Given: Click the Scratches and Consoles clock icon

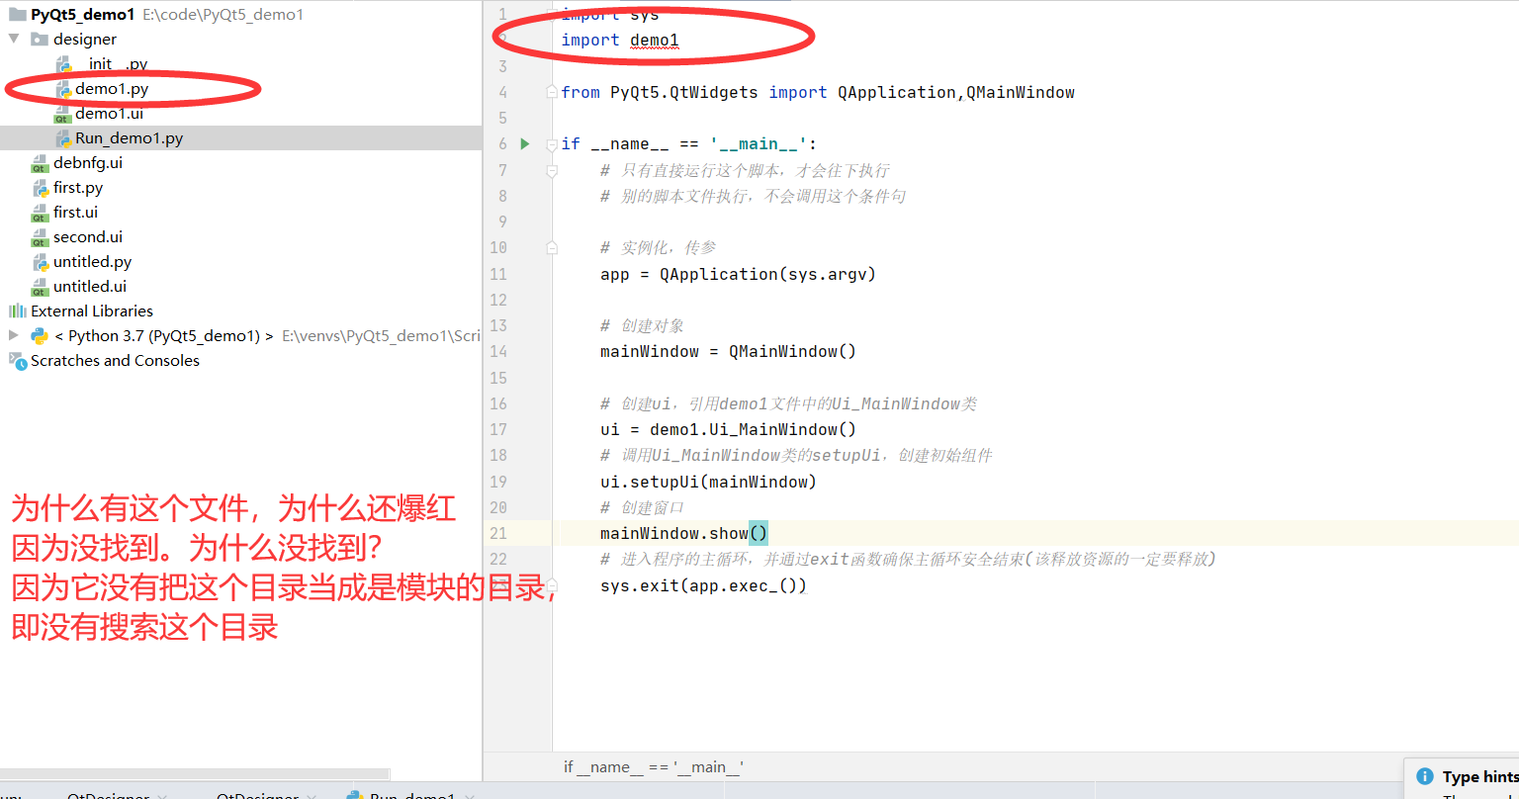Looking at the screenshot, I should [18, 361].
